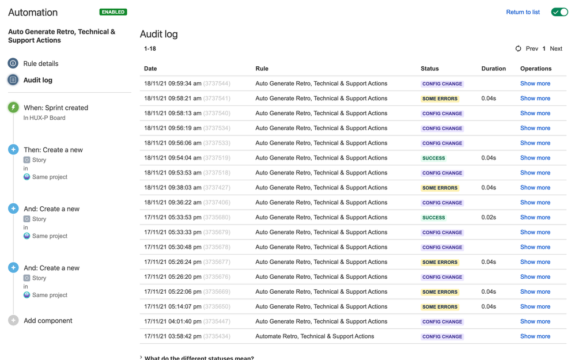575x360 pixels.
Task: Show more for 05:26:24 pm entry
Action: click(x=535, y=262)
